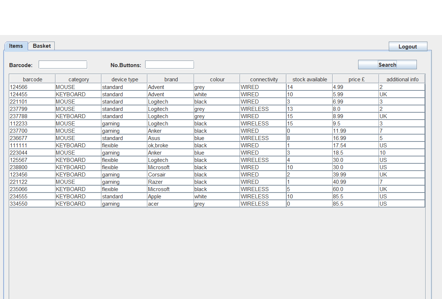Click stock available cell 8
This screenshot has height=299, width=442.
tap(309, 138)
